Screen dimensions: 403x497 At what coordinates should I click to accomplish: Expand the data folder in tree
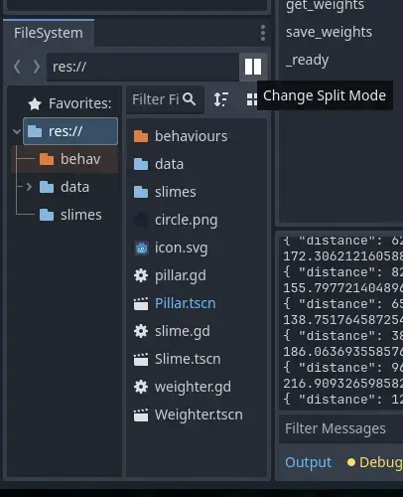coord(29,187)
